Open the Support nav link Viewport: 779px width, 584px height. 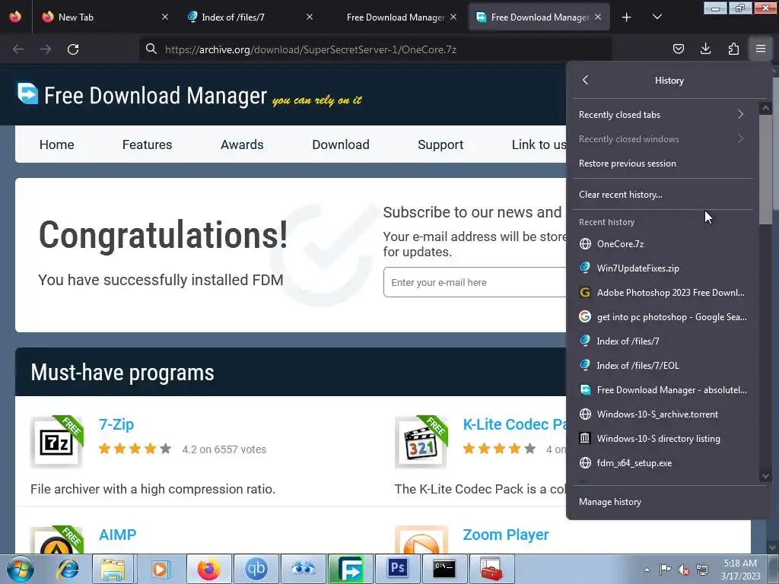(440, 144)
